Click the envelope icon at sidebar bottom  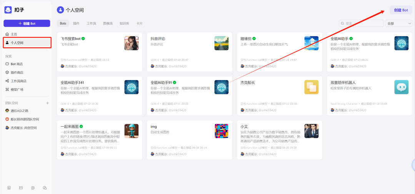point(21,188)
